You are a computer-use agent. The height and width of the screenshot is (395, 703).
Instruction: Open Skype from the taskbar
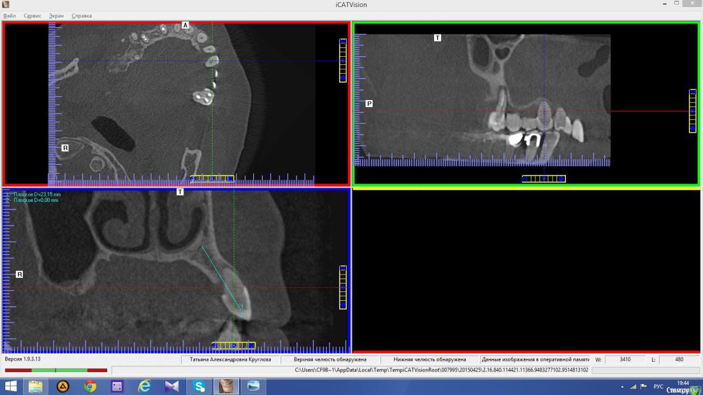(x=199, y=386)
